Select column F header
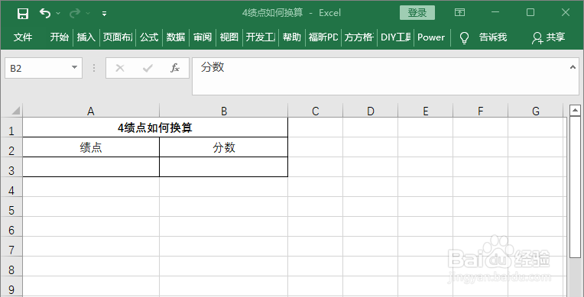This screenshot has height=297, width=584. [481, 111]
